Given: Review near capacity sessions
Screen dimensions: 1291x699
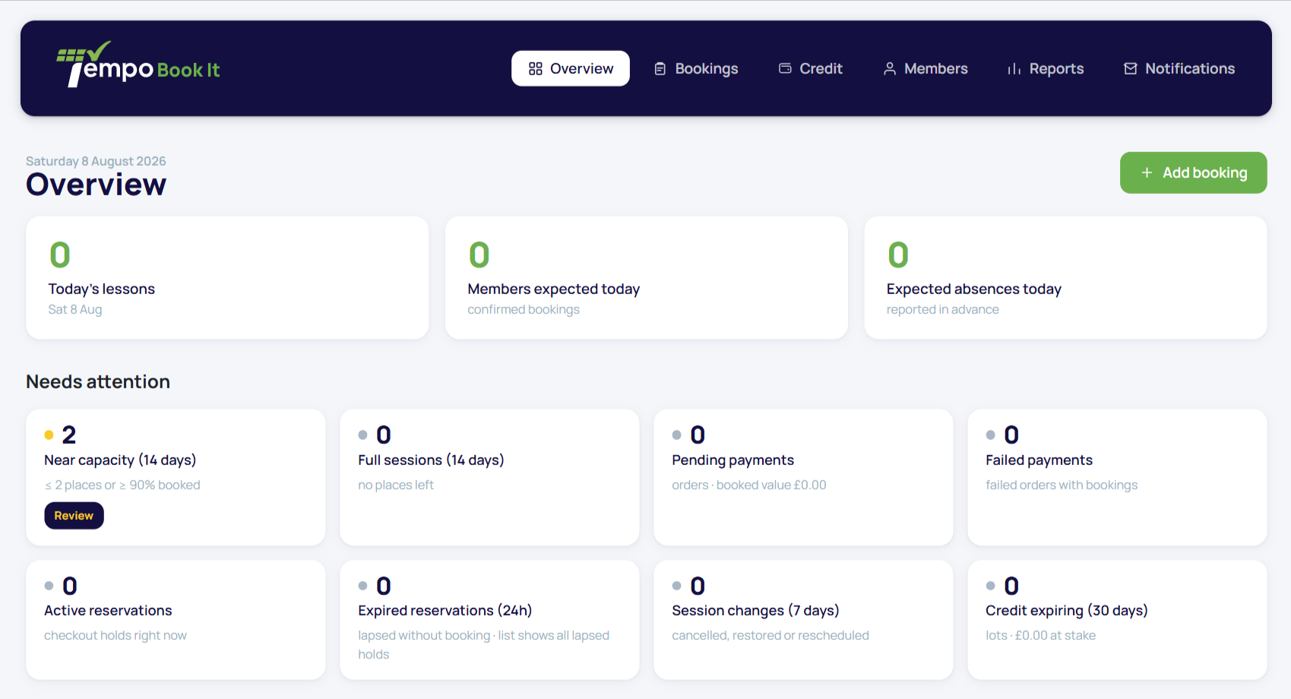Looking at the screenshot, I should pos(74,516).
